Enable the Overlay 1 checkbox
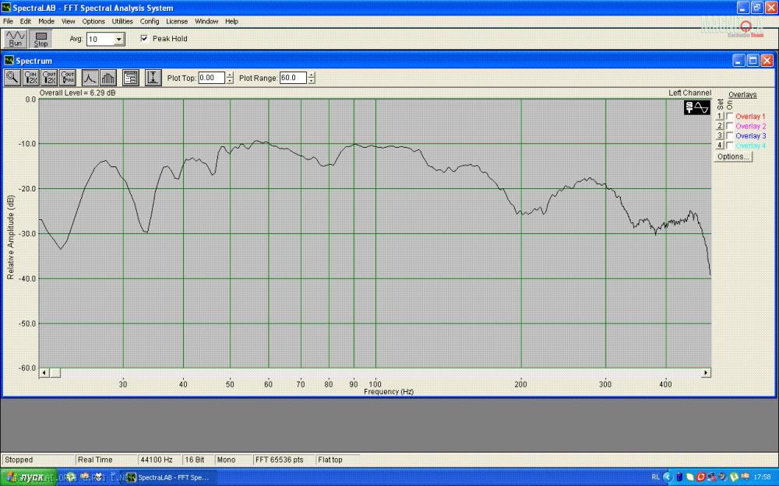The width and height of the screenshot is (779, 486). pos(729,117)
